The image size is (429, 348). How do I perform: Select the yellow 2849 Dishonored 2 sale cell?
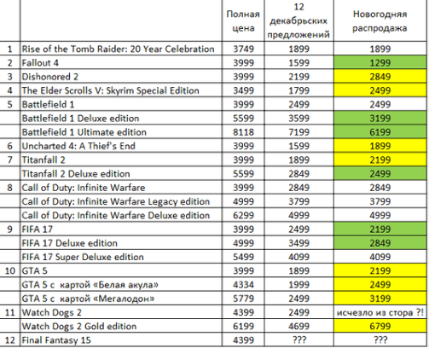(380, 77)
